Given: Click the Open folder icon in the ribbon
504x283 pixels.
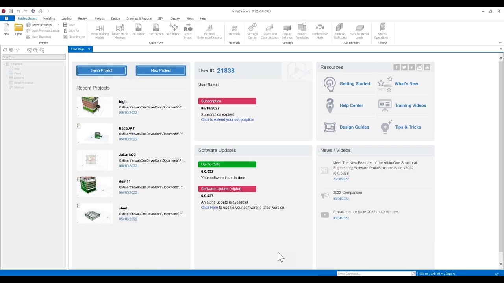Looking at the screenshot, I should pos(19,29).
